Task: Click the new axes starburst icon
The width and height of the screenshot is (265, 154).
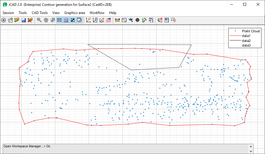Action: point(88,20)
